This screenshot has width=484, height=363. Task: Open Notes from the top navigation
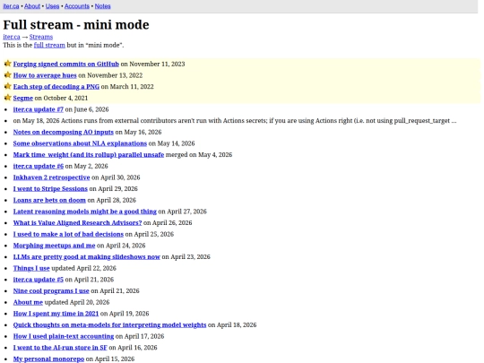tap(102, 6)
